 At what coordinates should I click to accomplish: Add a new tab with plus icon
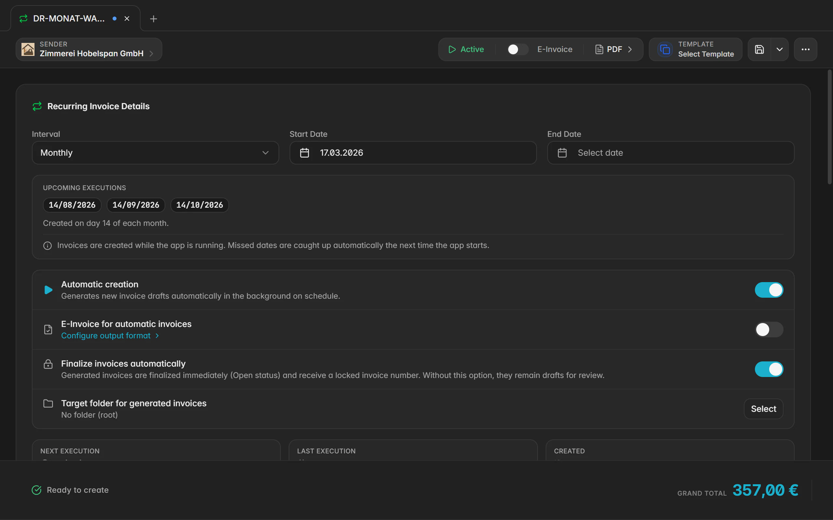[x=154, y=19]
